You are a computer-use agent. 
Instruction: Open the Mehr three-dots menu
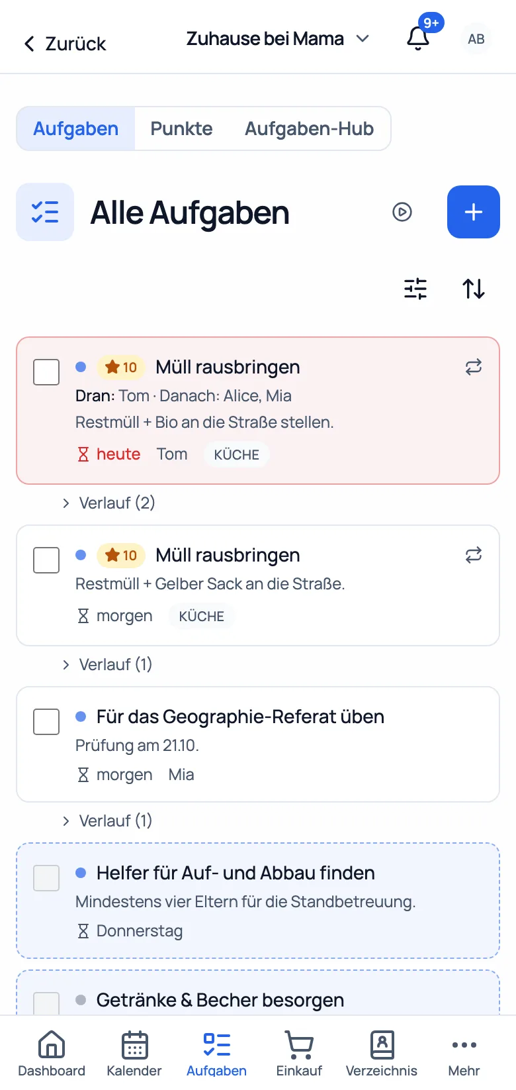coord(464,1054)
